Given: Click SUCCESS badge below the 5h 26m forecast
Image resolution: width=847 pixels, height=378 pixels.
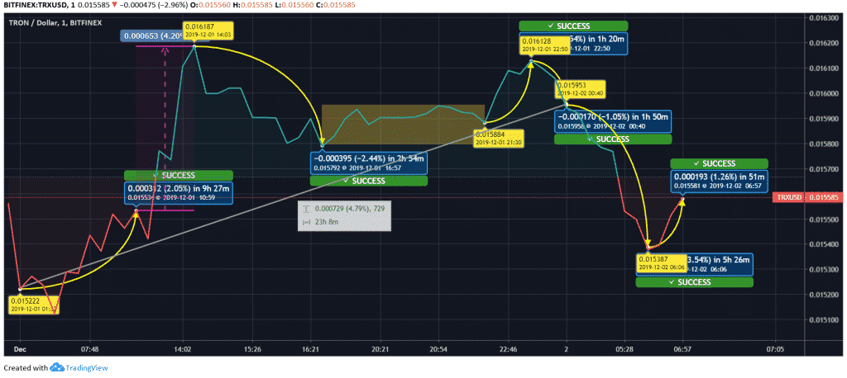Looking at the screenshot, I should coord(694,282).
